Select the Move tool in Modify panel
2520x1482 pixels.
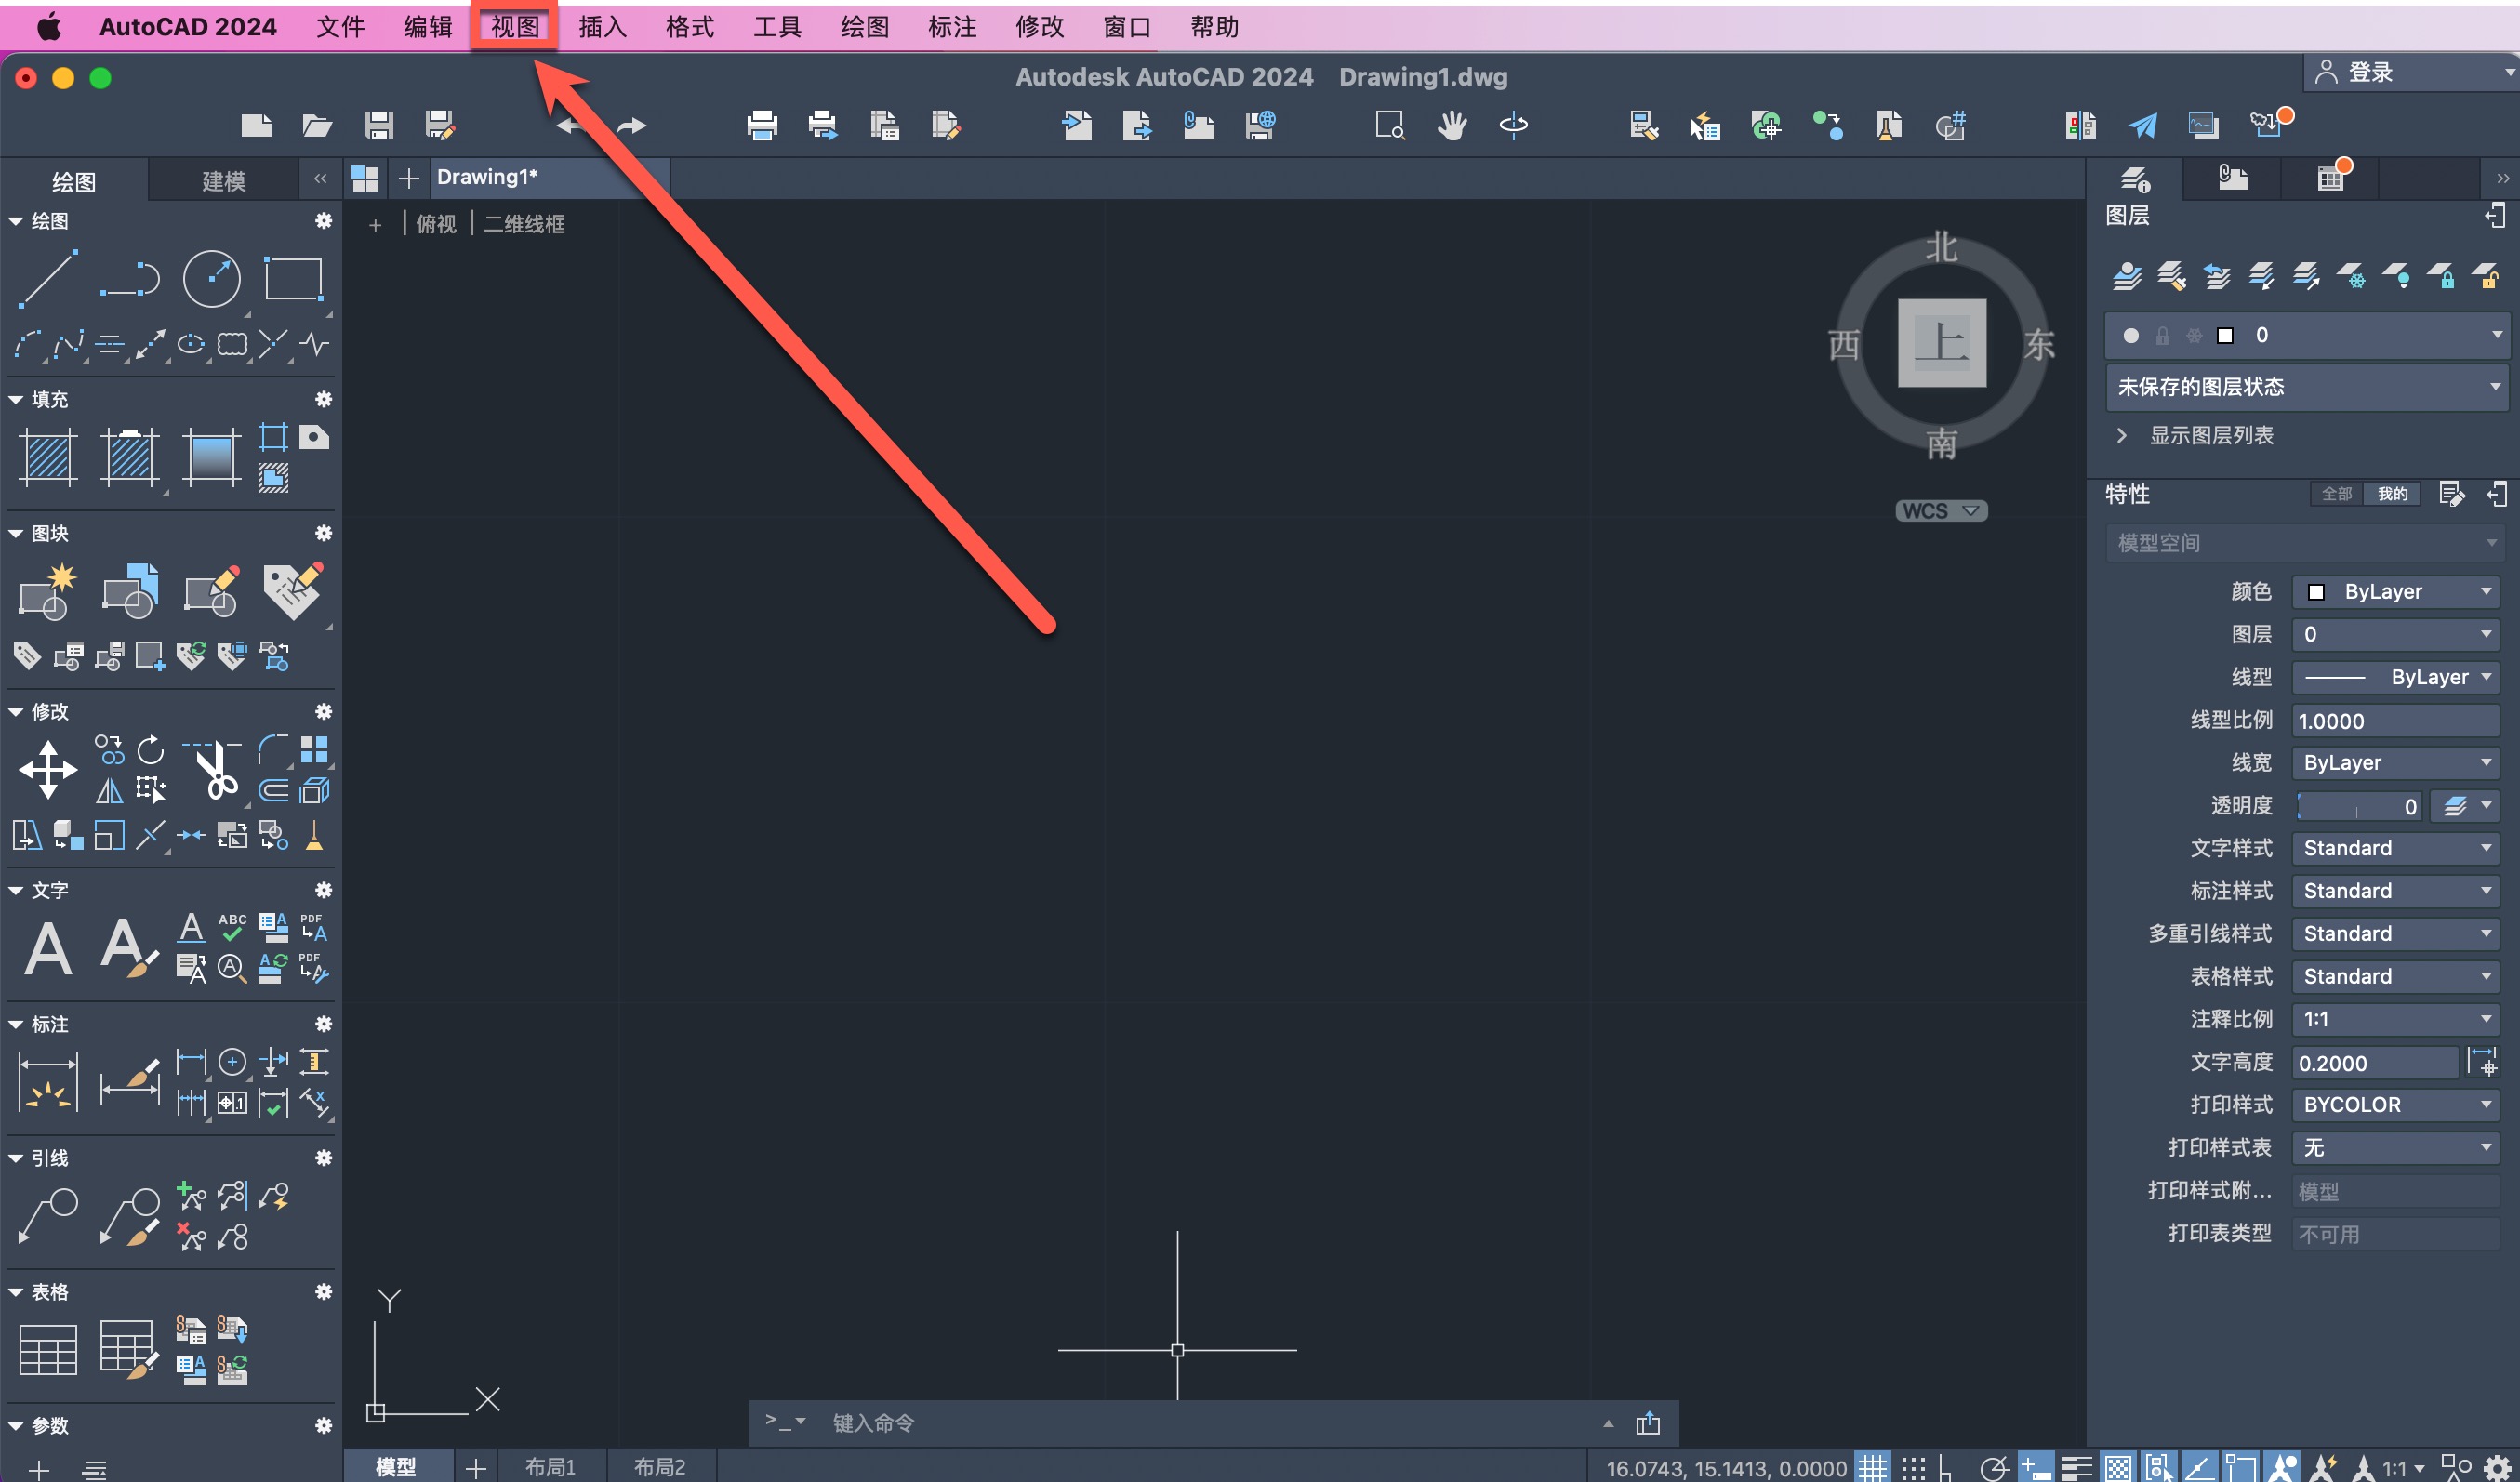(48, 769)
